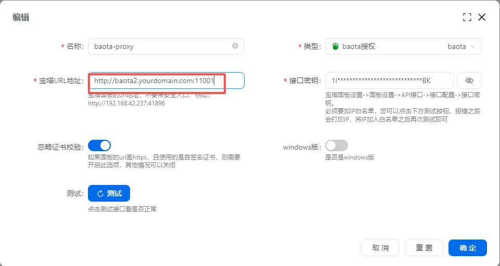Click the example URL http://192.168.42.237:41896 text
This screenshot has width=500, height=266.
(x=126, y=103)
